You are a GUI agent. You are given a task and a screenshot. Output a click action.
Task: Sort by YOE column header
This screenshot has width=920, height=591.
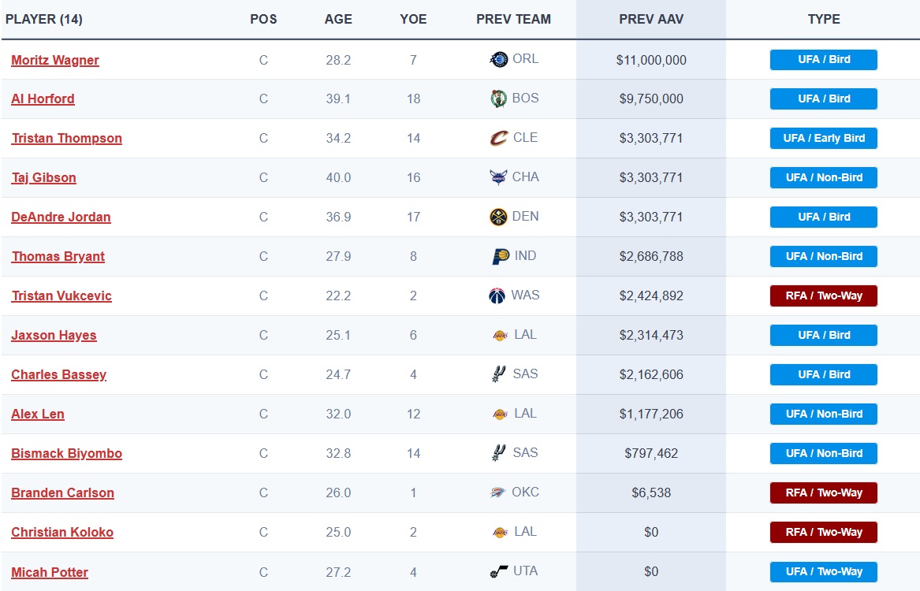coord(413,20)
